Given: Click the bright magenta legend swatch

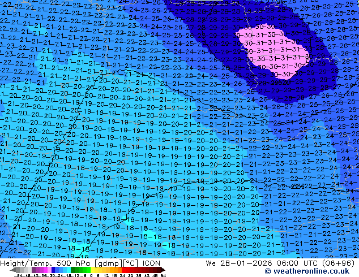Looking at the screenshot, I should (x=45, y=270).
